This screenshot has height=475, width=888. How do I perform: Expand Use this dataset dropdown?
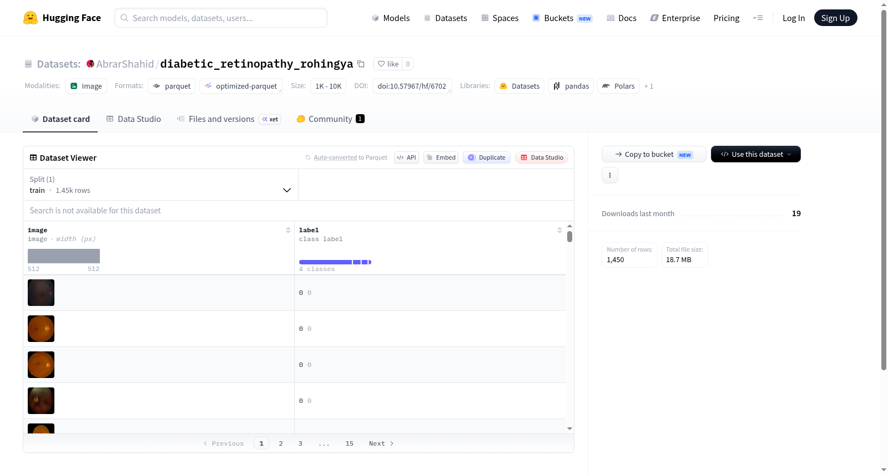(755, 154)
